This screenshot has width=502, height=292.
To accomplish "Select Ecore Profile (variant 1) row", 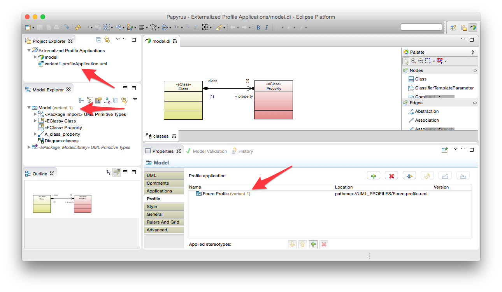I will (x=330, y=194).
